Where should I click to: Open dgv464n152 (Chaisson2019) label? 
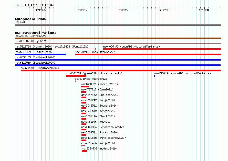100,95
